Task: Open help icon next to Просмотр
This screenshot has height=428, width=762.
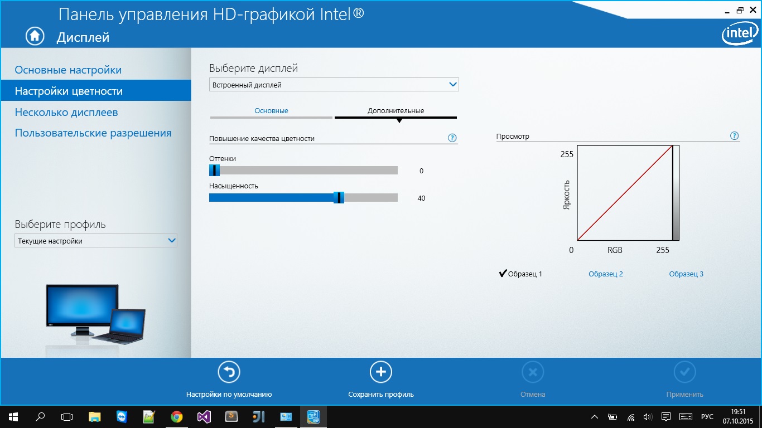Action: tap(735, 136)
